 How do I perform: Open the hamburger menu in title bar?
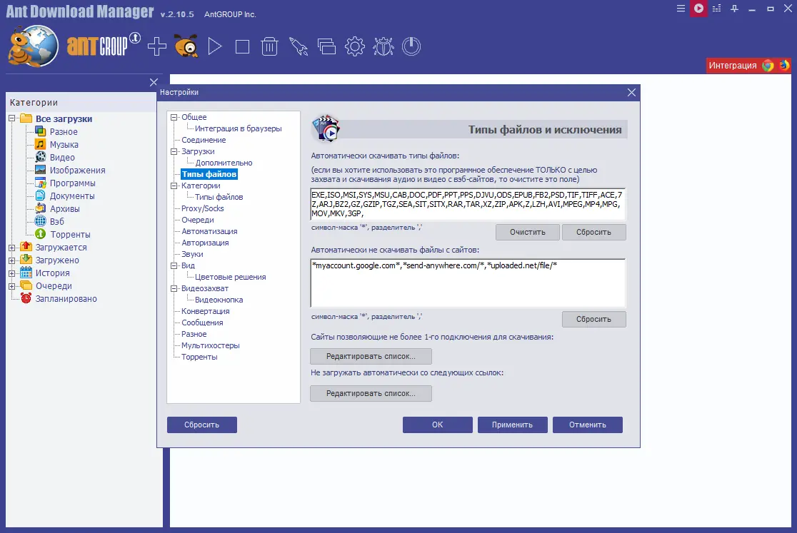[681, 9]
